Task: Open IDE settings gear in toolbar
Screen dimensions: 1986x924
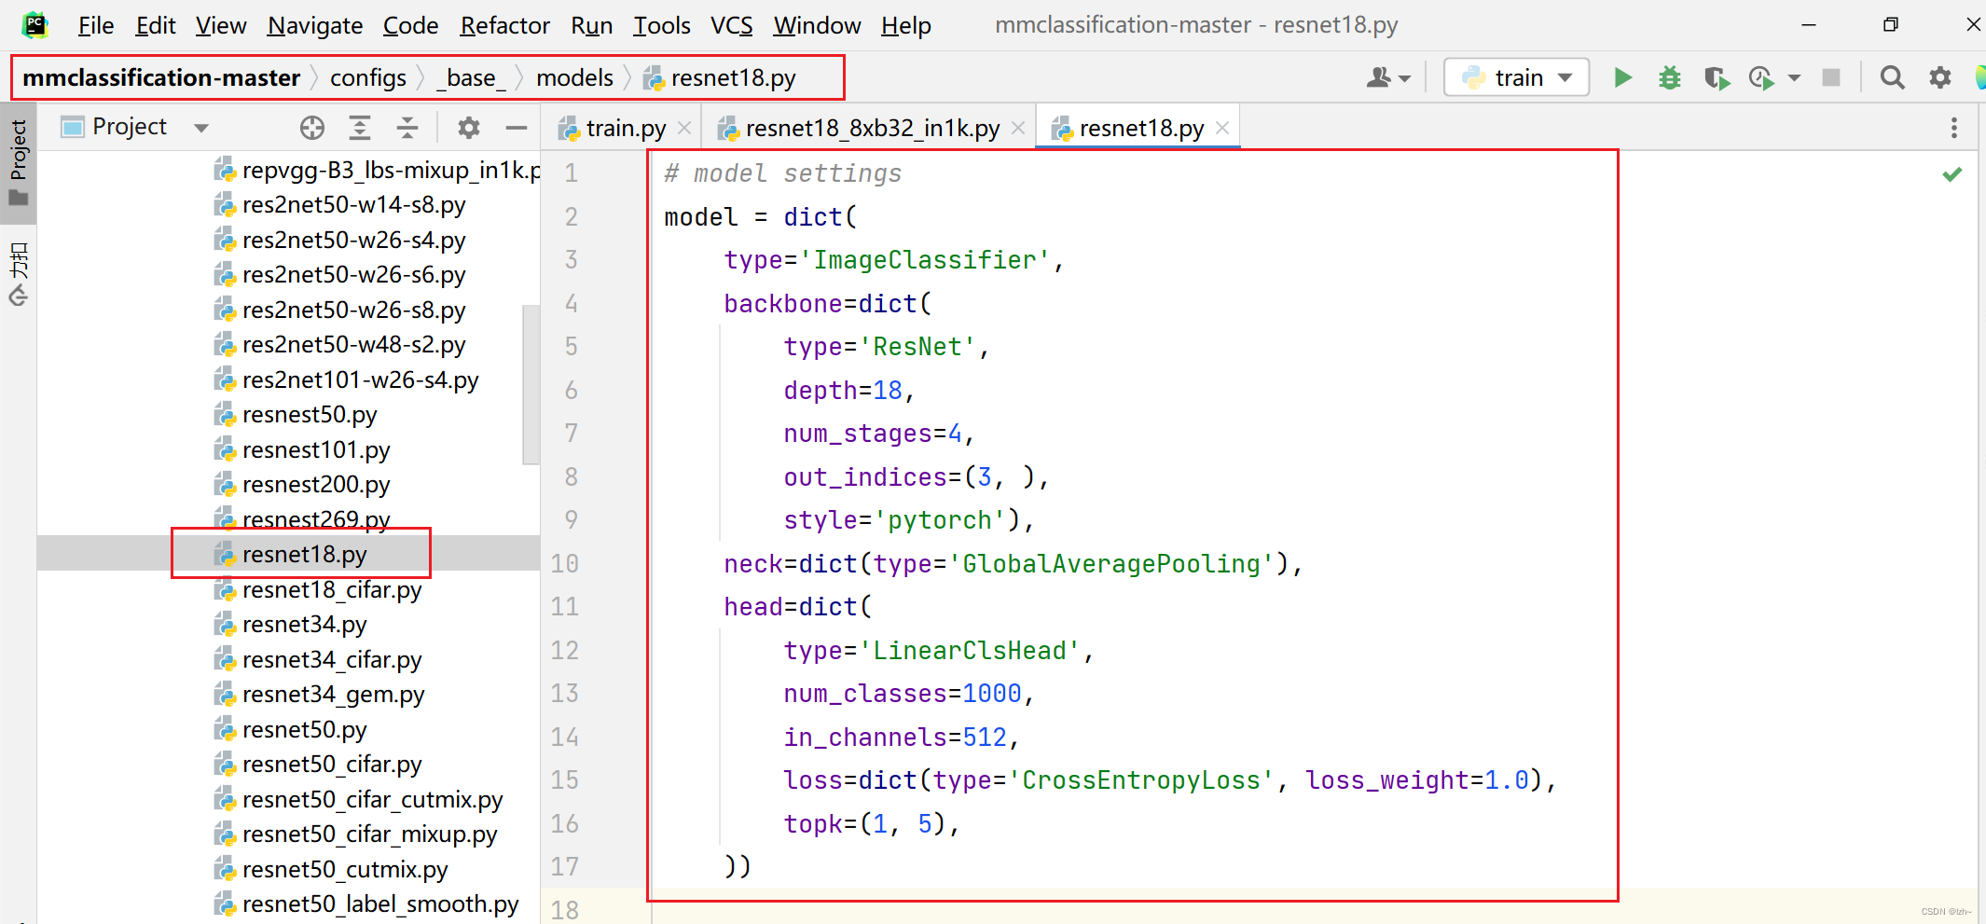Action: point(1940,77)
